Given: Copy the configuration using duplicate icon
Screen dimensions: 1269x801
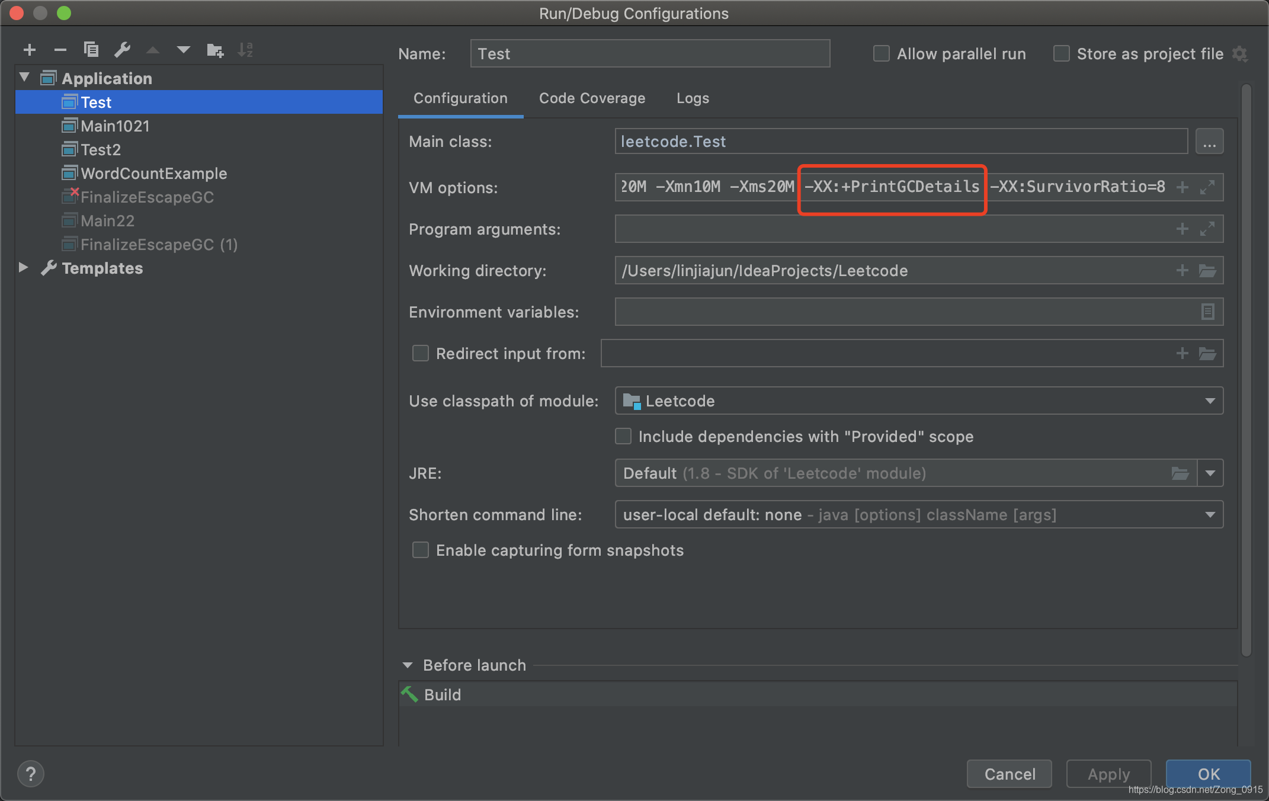Looking at the screenshot, I should (91, 50).
